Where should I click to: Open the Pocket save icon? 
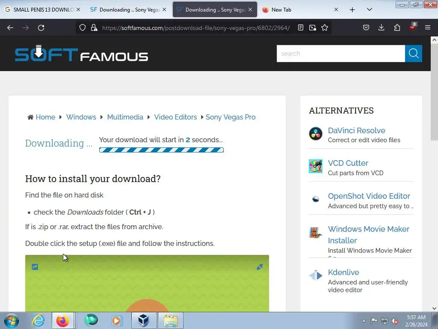pos(366,27)
